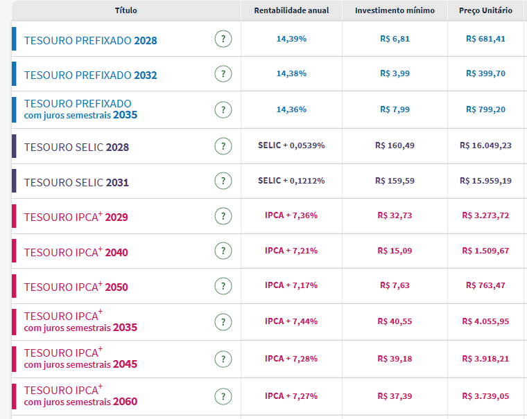Click help icon next to Tesouro Selic 2031
This screenshot has width=527, height=419.
[223, 181]
